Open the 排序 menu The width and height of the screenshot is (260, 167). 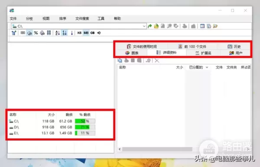(x=63, y=18)
